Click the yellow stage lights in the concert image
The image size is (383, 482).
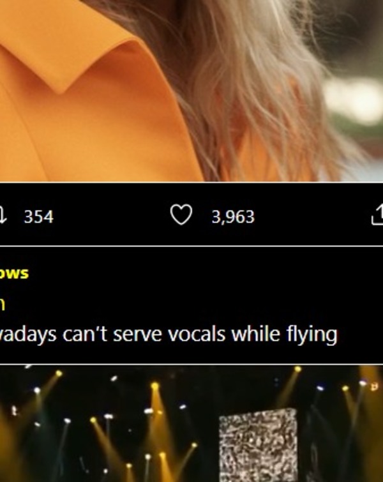pyautogui.click(x=156, y=415)
